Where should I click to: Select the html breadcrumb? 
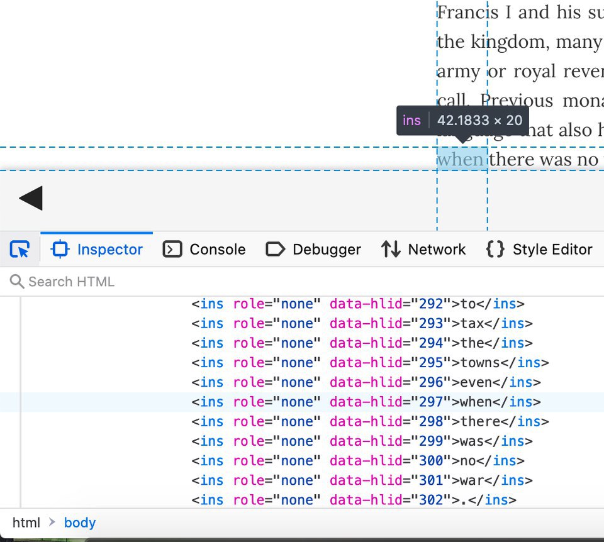point(26,523)
